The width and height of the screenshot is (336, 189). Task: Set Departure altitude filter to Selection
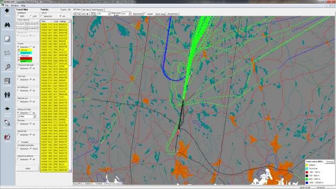pos(19,159)
